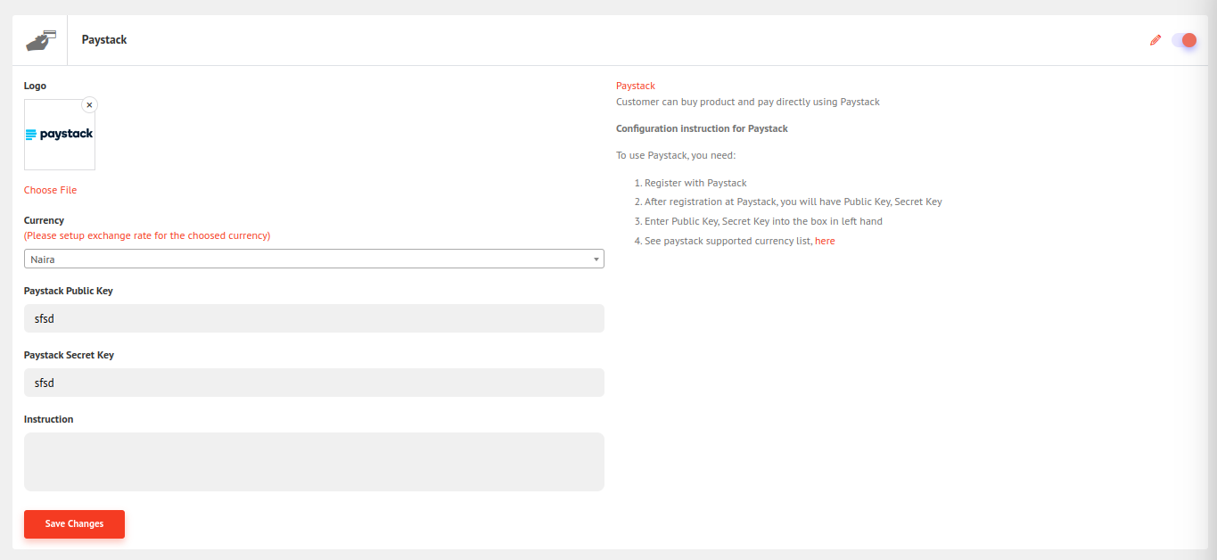
Task: Click the pencil edit icon for Paystack
Action: tap(1155, 40)
